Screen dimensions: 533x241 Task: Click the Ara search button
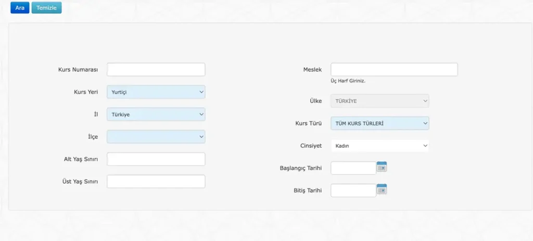tap(20, 8)
